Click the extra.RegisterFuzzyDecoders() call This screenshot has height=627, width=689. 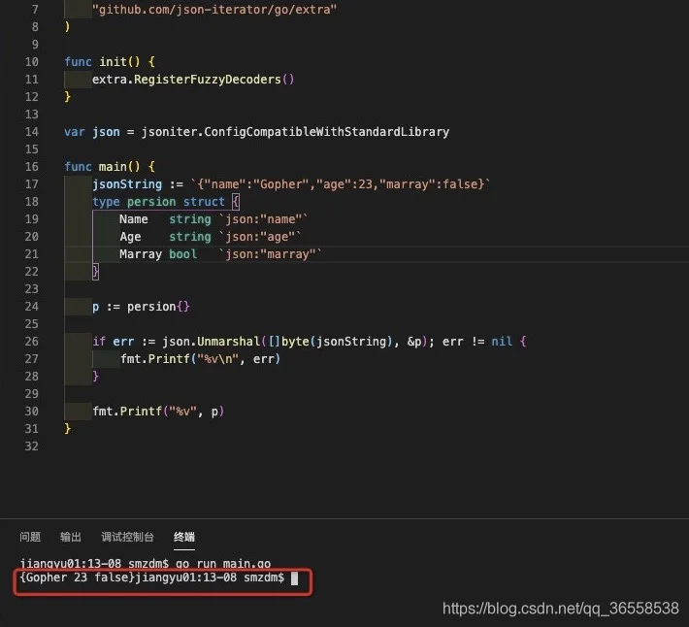[x=192, y=80]
